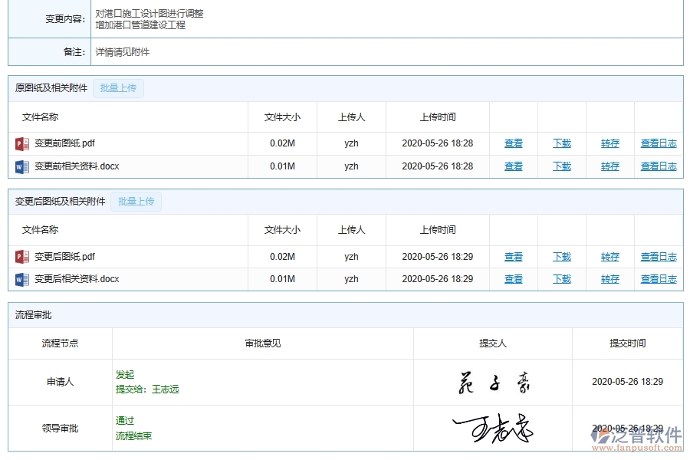This screenshot has height=460, width=690.
Task: Click the 申请人 signature image
Action: click(494, 382)
